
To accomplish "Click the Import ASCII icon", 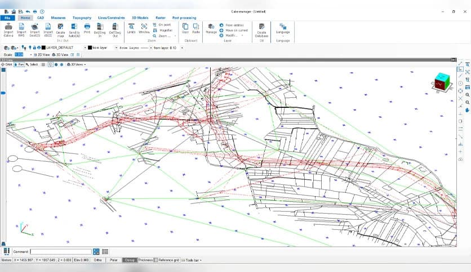I will [48, 30].
